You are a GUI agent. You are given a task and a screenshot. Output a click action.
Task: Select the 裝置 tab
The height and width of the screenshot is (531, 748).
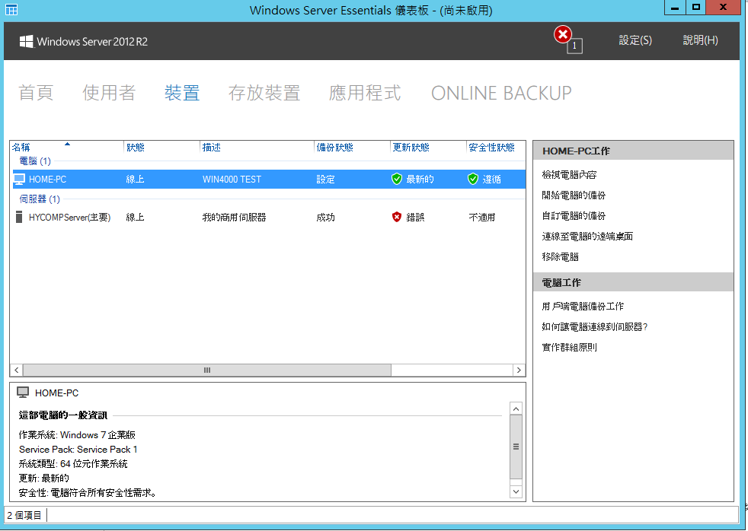(182, 93)
